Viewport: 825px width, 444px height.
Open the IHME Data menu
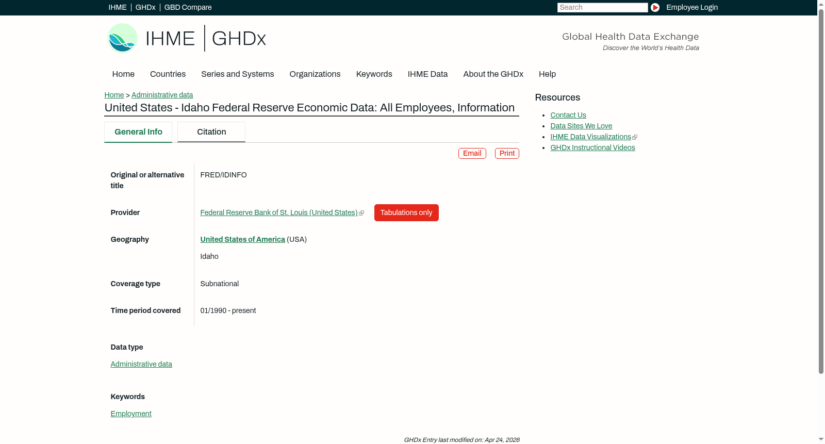pyautogui.click(x=427, y=74)
